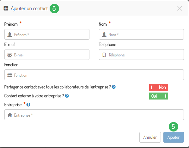189x148 pixels.
Task: Focus the Prénom text field
Action: [47, 34]
